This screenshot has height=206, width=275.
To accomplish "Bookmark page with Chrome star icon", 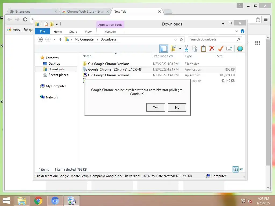I will [258, 19].
